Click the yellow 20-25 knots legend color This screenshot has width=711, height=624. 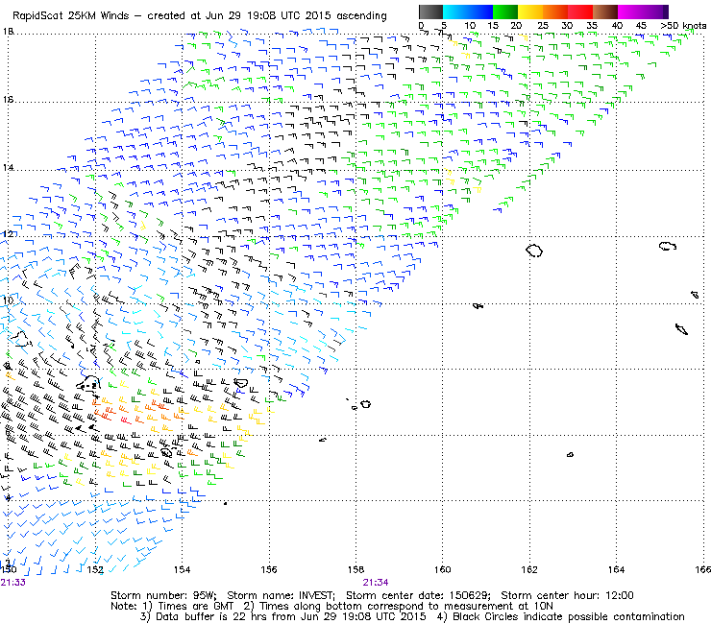click(530, 12)
